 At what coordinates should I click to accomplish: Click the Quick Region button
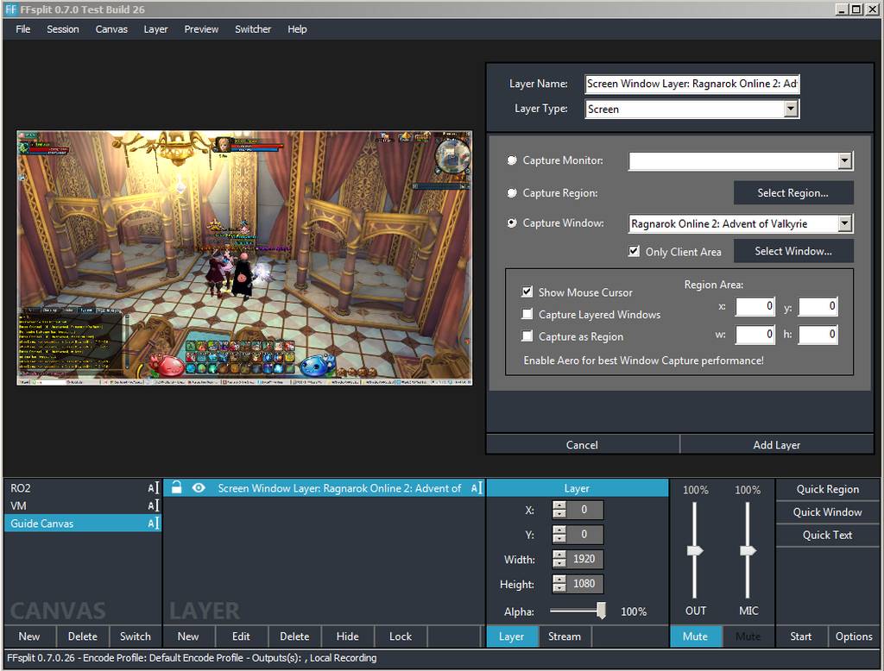pos(828,489)
